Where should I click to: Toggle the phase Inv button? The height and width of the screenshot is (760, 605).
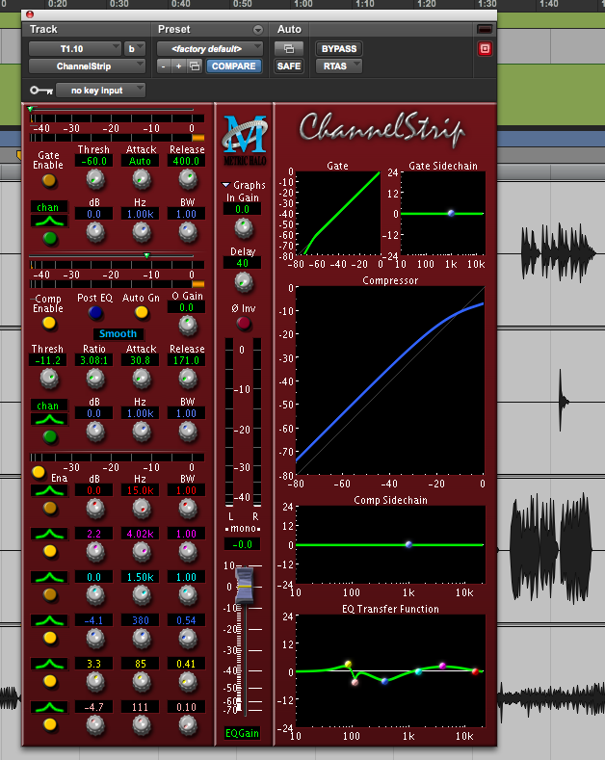244,323
